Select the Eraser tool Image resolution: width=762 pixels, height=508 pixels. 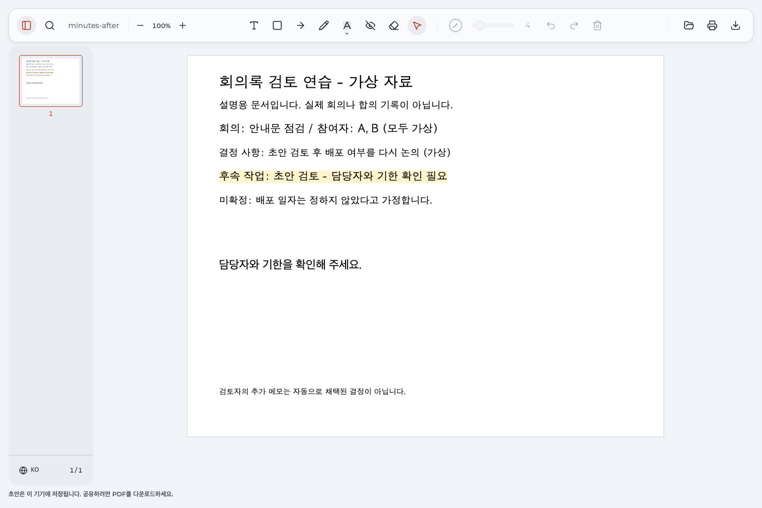click(x=394, y=25)
